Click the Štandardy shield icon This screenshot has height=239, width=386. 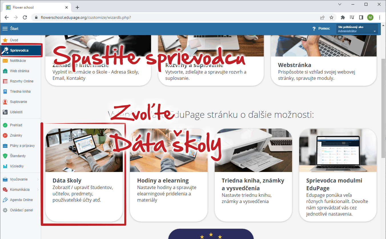[5, 156]
